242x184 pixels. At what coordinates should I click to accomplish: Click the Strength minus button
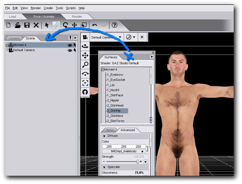104,161
